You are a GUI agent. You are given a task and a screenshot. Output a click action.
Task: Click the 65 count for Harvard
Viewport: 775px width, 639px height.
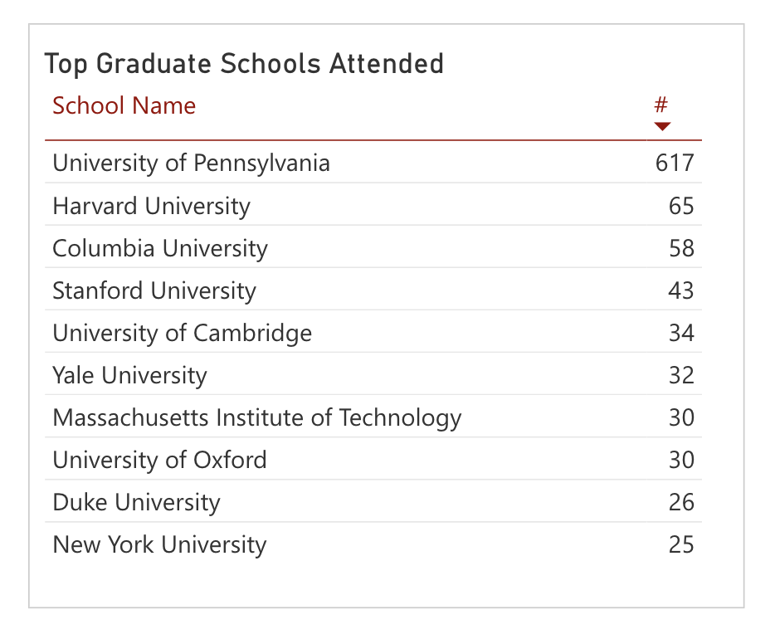[x=681, y=205]
